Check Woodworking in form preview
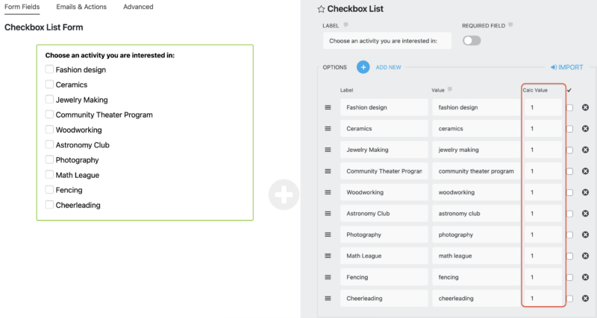Image resolution: width=597 pixels, height=318 pixels. pyautogui.click(x=49, y=129)
